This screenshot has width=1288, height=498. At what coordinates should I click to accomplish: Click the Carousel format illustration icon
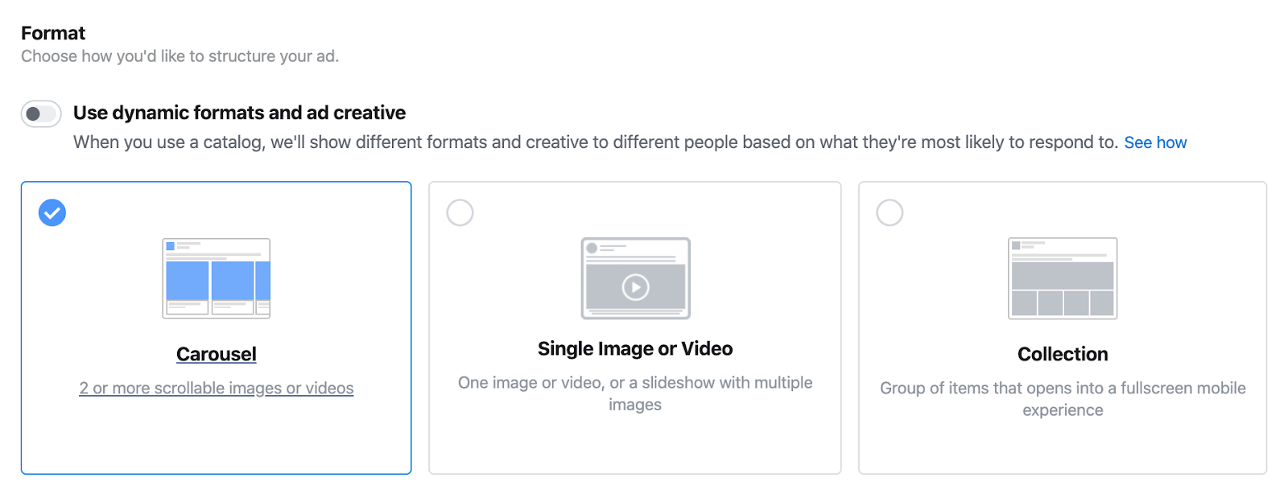pos(217,278)
